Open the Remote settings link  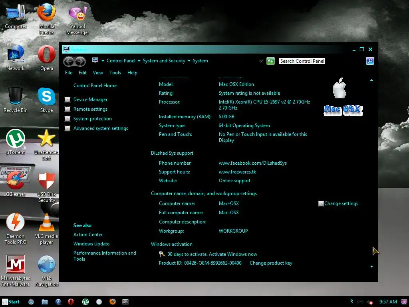pos(90,109)
